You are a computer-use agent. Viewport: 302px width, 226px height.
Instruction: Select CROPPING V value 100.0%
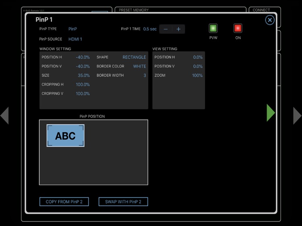click(83, 93)
